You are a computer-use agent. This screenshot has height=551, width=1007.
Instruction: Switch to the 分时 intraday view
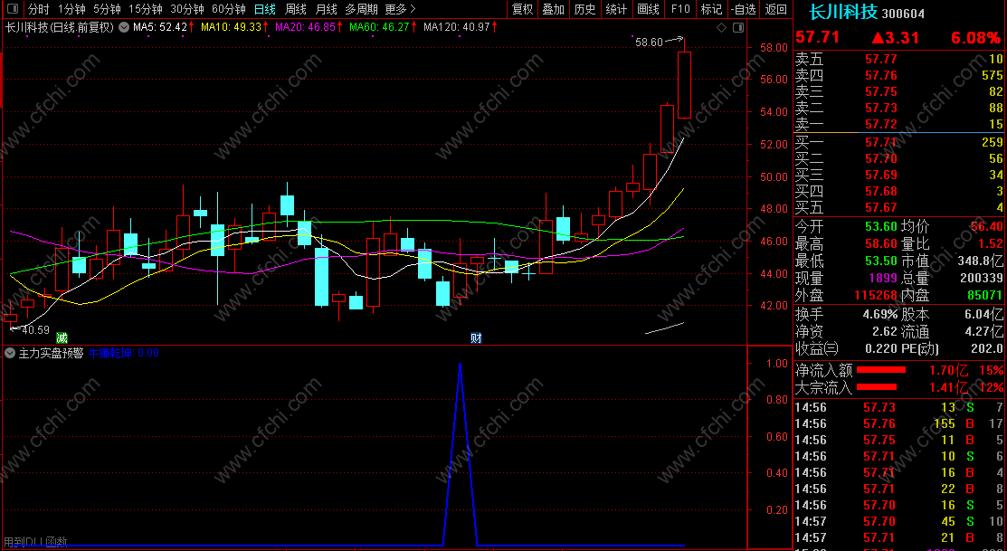39,9
